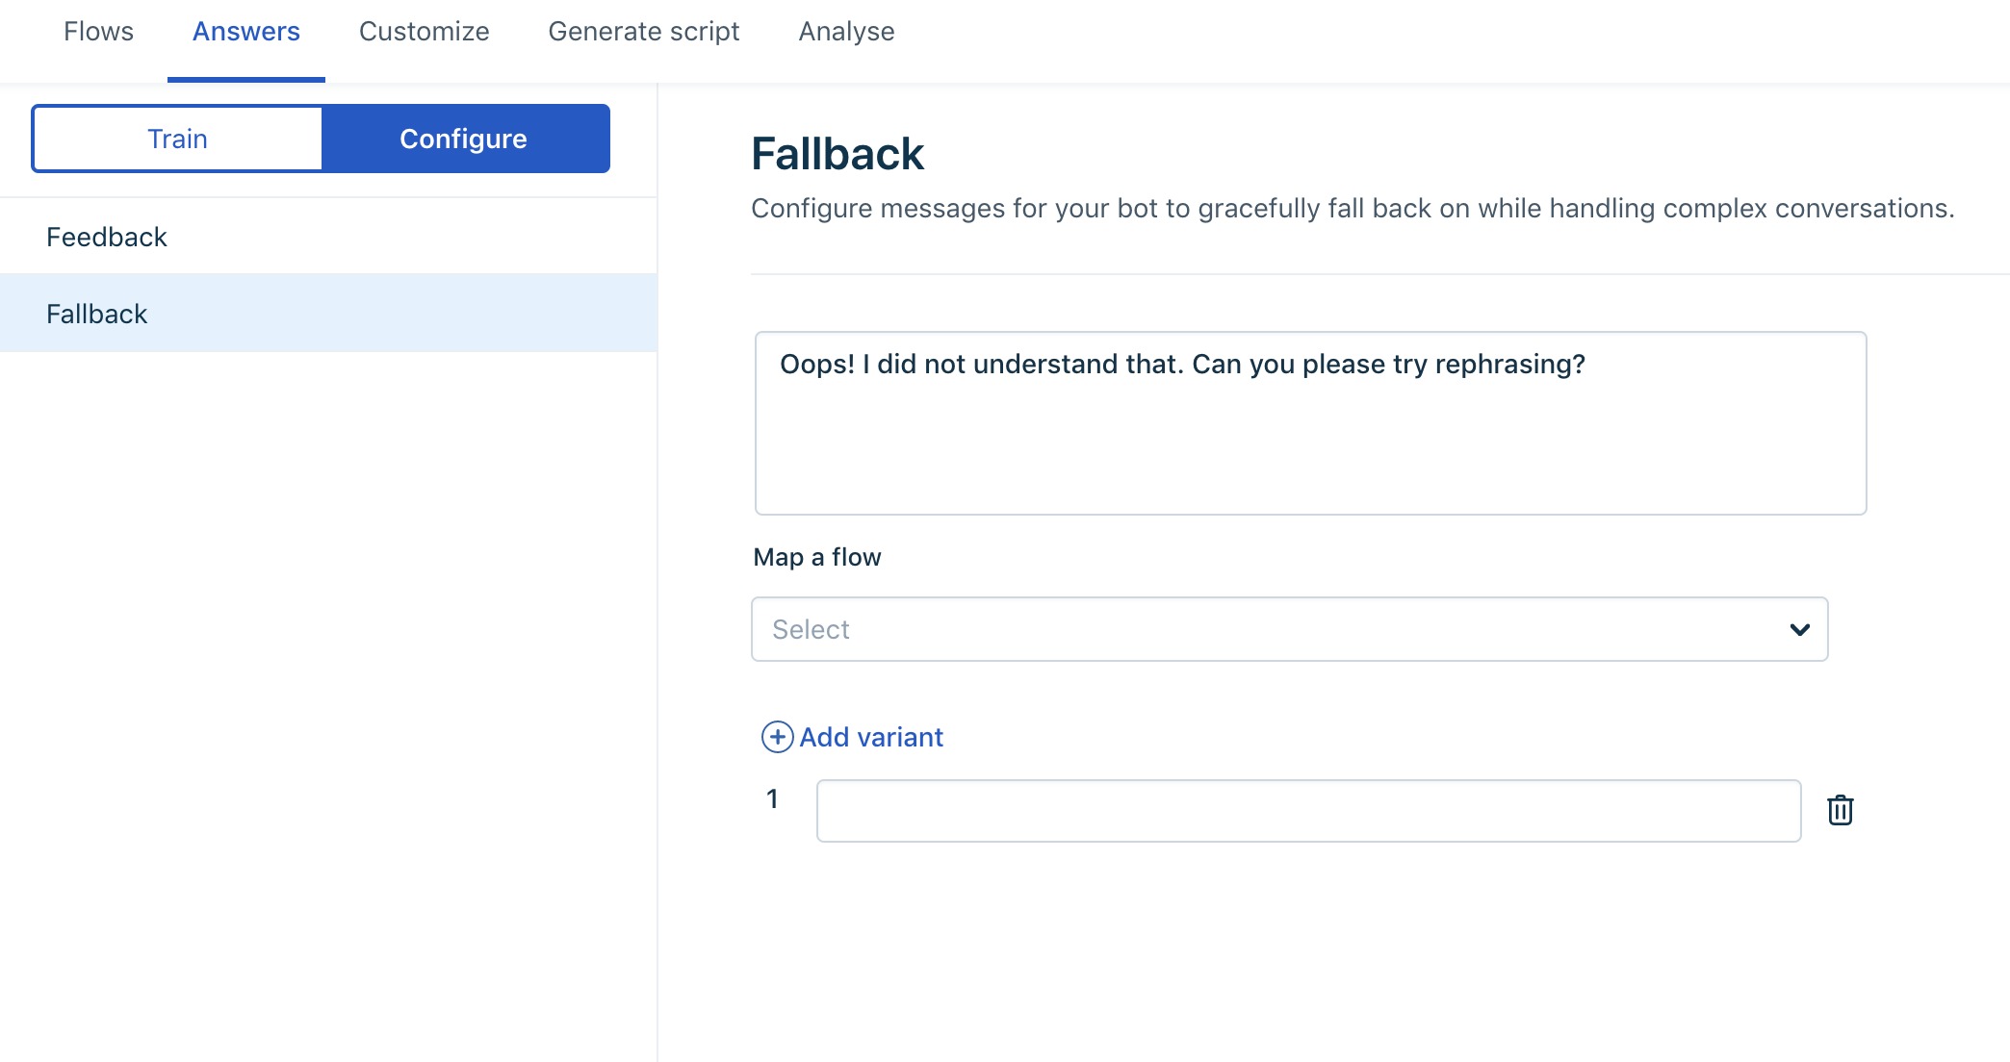Image resolution: width=2010 pixels, height=1062 pixels.
Task: Select the Configure mode button
Action: (x=464, y=139)
